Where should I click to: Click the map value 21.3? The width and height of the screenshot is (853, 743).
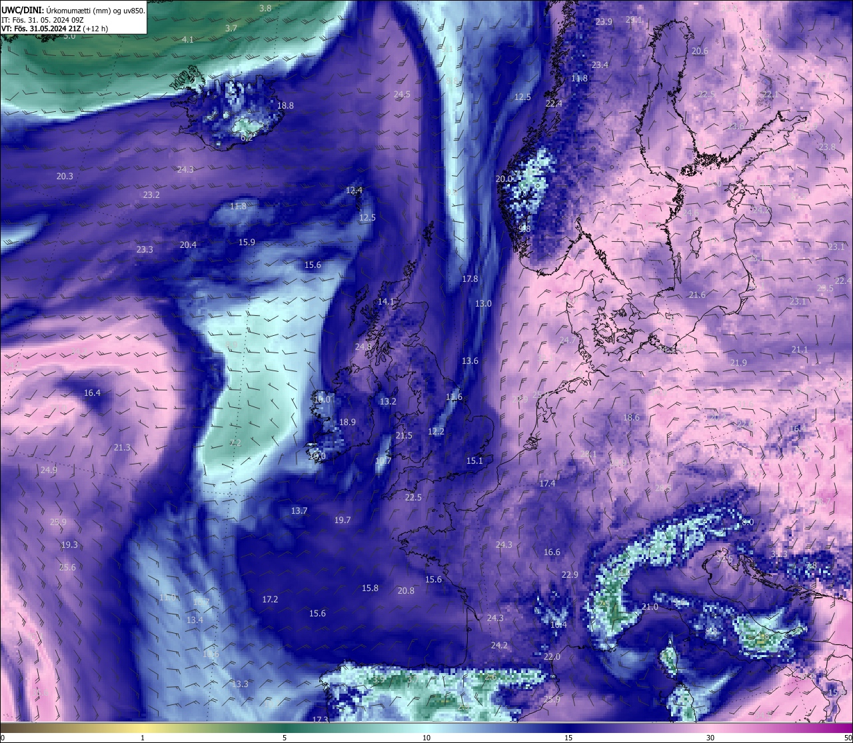point(122,447)
